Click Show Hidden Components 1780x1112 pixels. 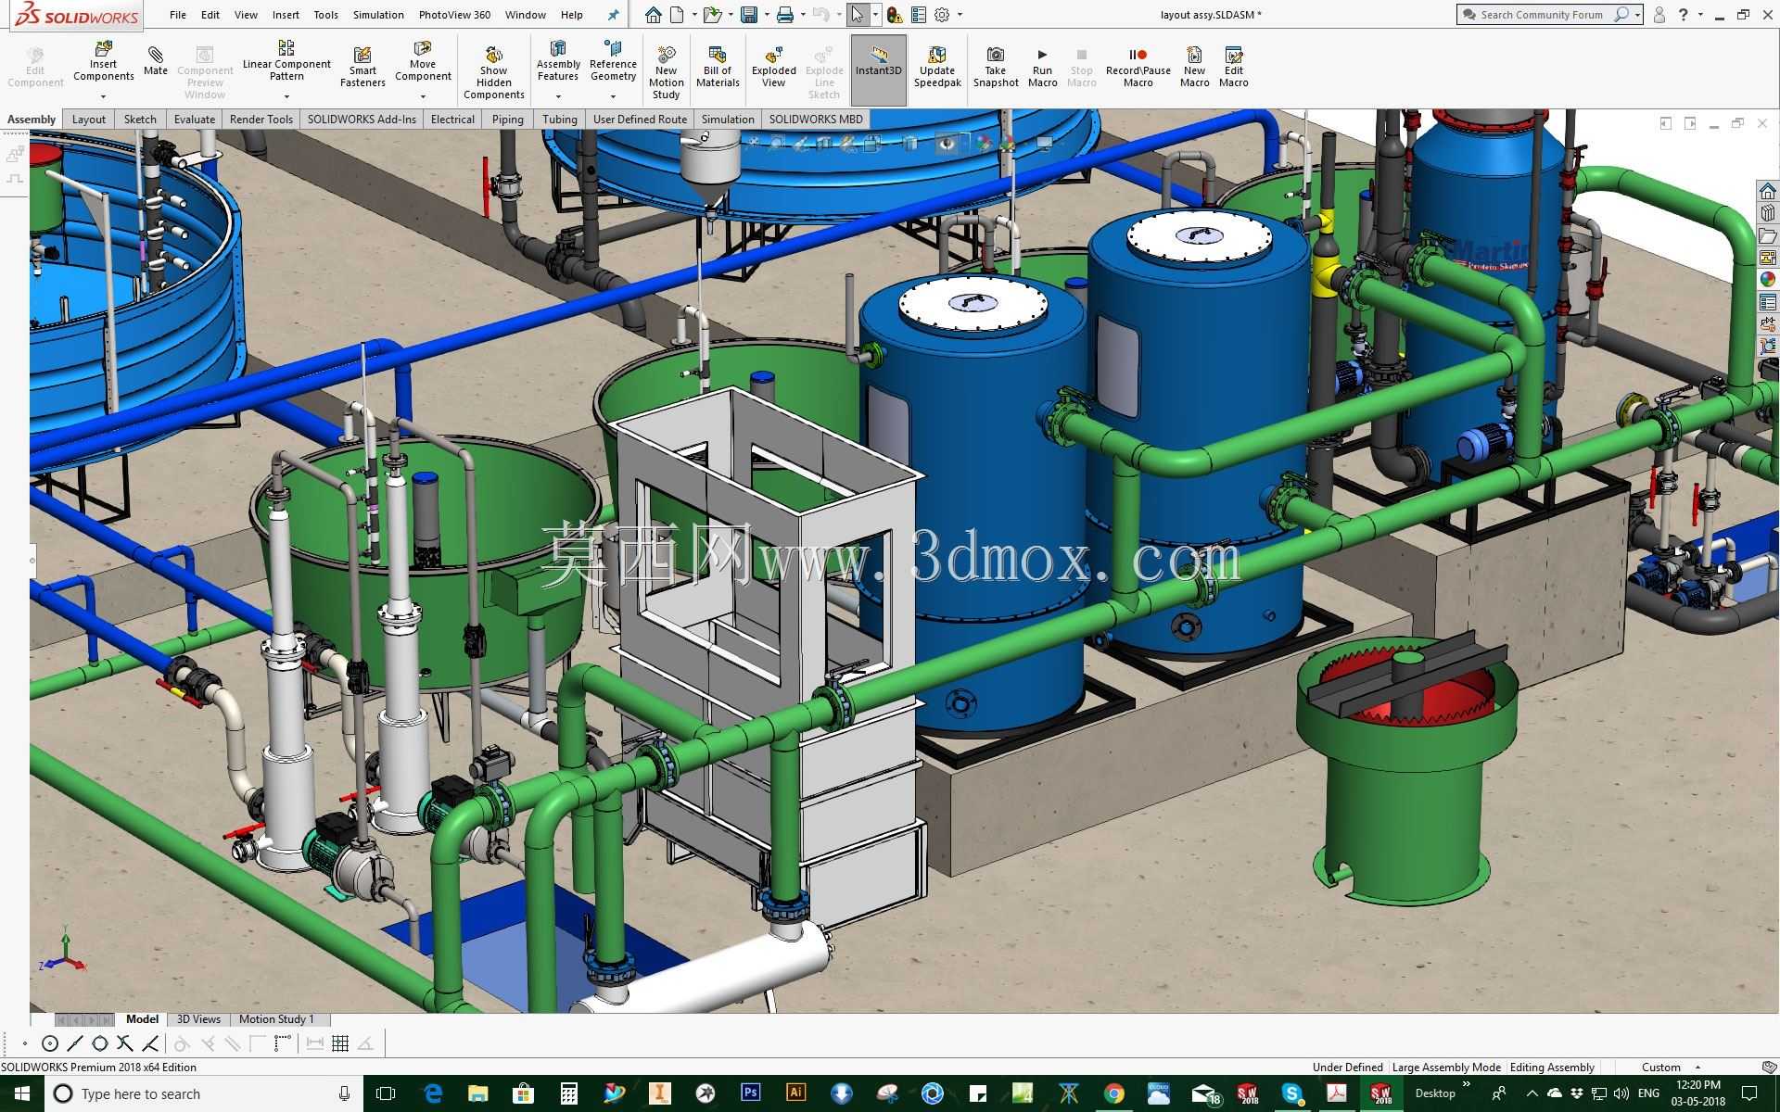click(493, 72)
